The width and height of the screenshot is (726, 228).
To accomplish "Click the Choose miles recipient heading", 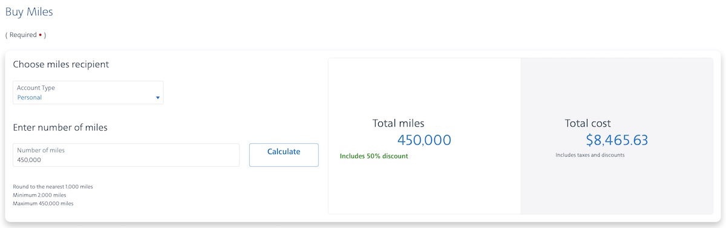I will (61, 64).
